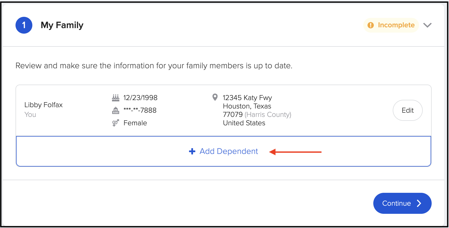
Task: Click the My Family heading
Action: tap(62, 25)
